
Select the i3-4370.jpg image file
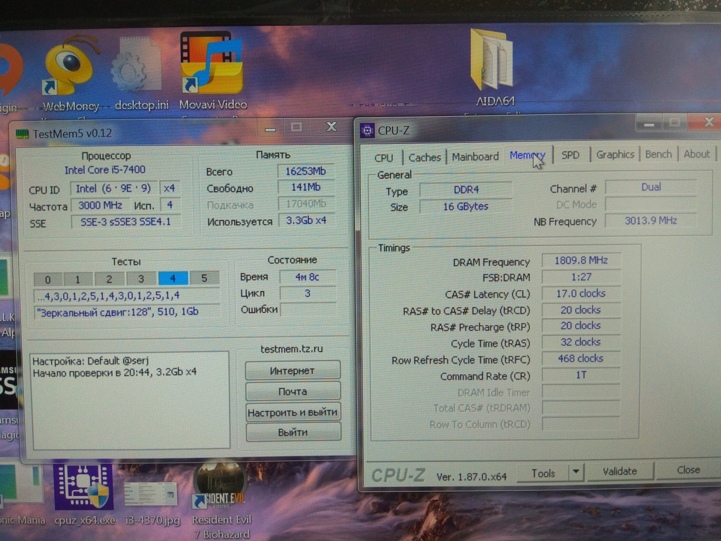151,502
